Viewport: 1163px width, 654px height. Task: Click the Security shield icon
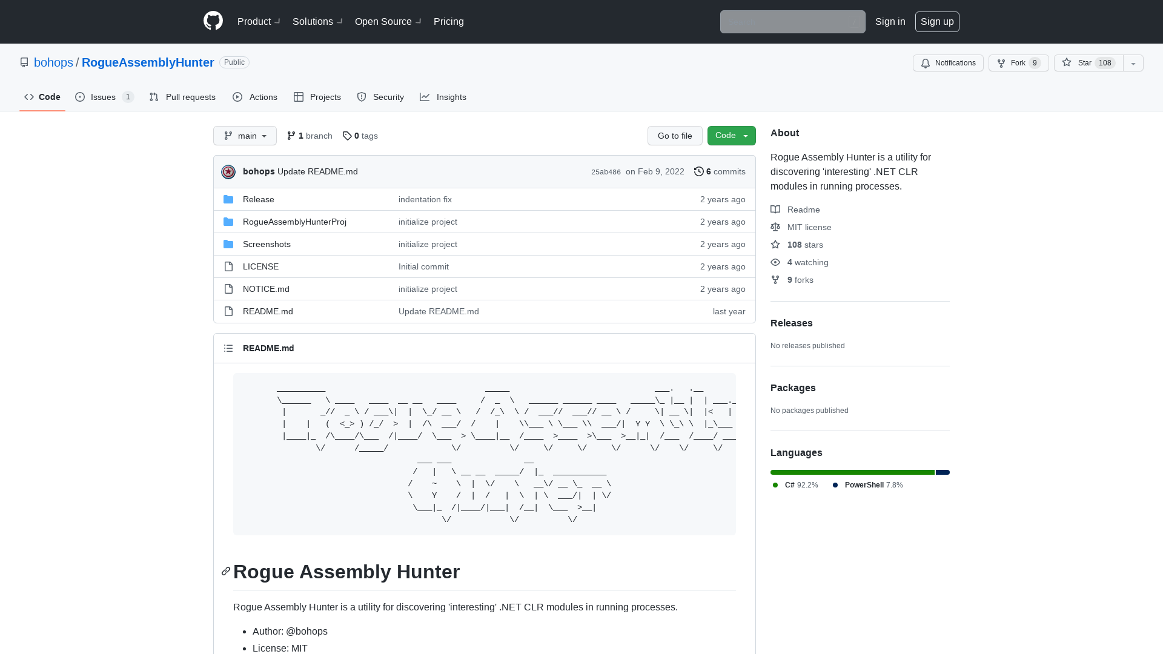pos(362,97)
